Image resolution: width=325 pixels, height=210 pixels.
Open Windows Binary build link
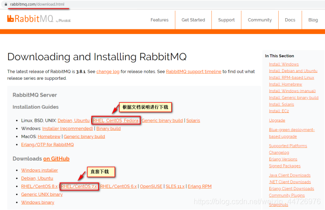click(108, 128)
